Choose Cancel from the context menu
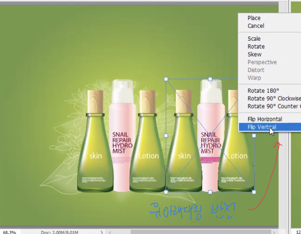The image size is (301, 234). (269, 26)
